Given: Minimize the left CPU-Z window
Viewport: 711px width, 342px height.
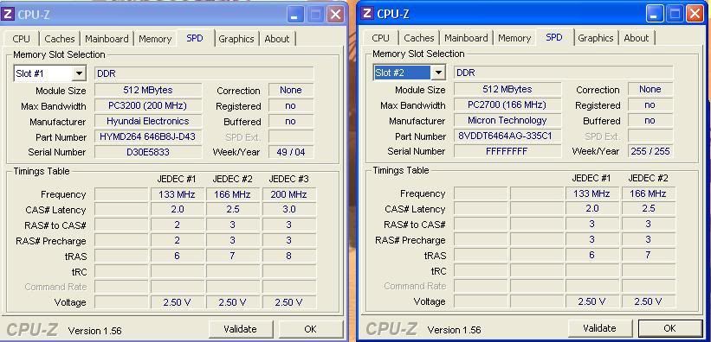Looking at the screenshot, I should tap(294, 15).
